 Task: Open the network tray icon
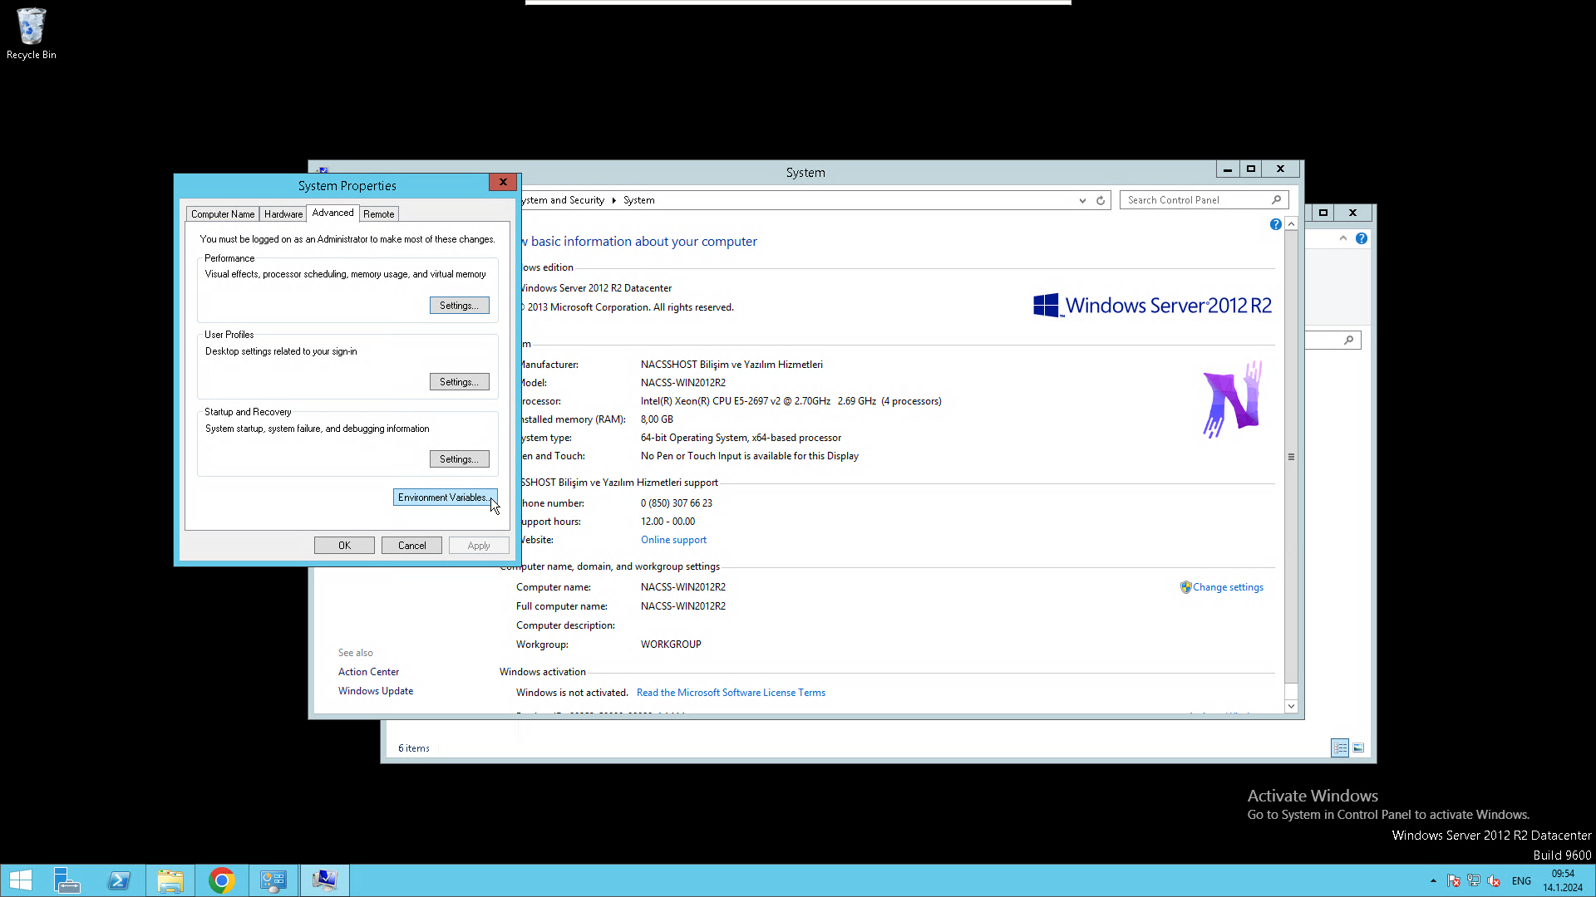tap(1474, 881)
